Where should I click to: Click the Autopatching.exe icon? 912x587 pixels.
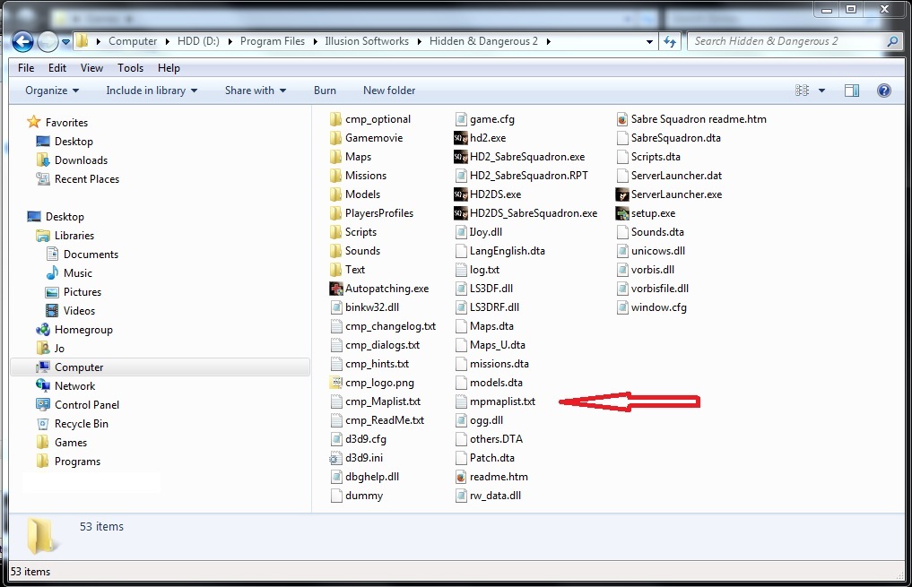click(x=336, y=289)
